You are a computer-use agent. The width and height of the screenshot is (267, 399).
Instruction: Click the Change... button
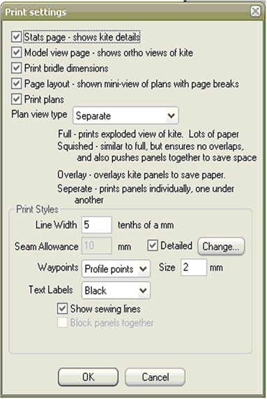pos(221,247)
